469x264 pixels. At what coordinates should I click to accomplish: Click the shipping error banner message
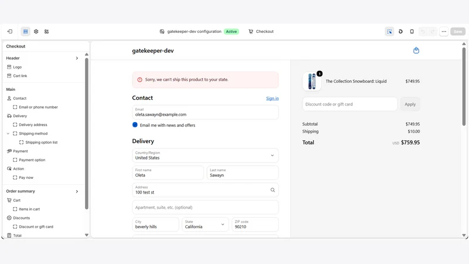coord(186,80)
